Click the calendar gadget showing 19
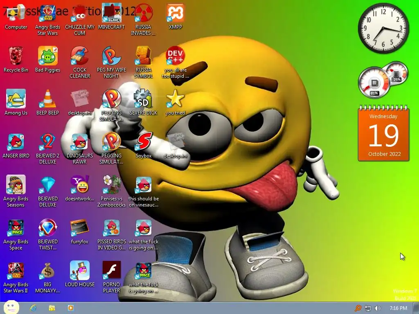This screenshot has height=314, width=419. tap(383, 134)
